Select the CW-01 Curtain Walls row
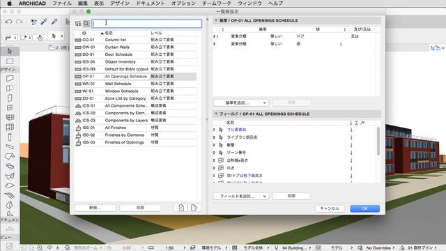The image size is (446, 251). 135,47
